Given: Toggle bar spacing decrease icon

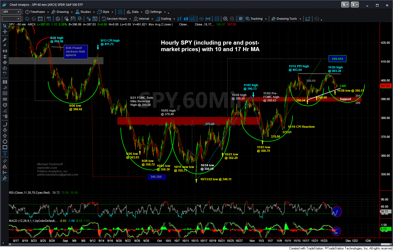Looking at the screenshot, I should tap(201, 19).
